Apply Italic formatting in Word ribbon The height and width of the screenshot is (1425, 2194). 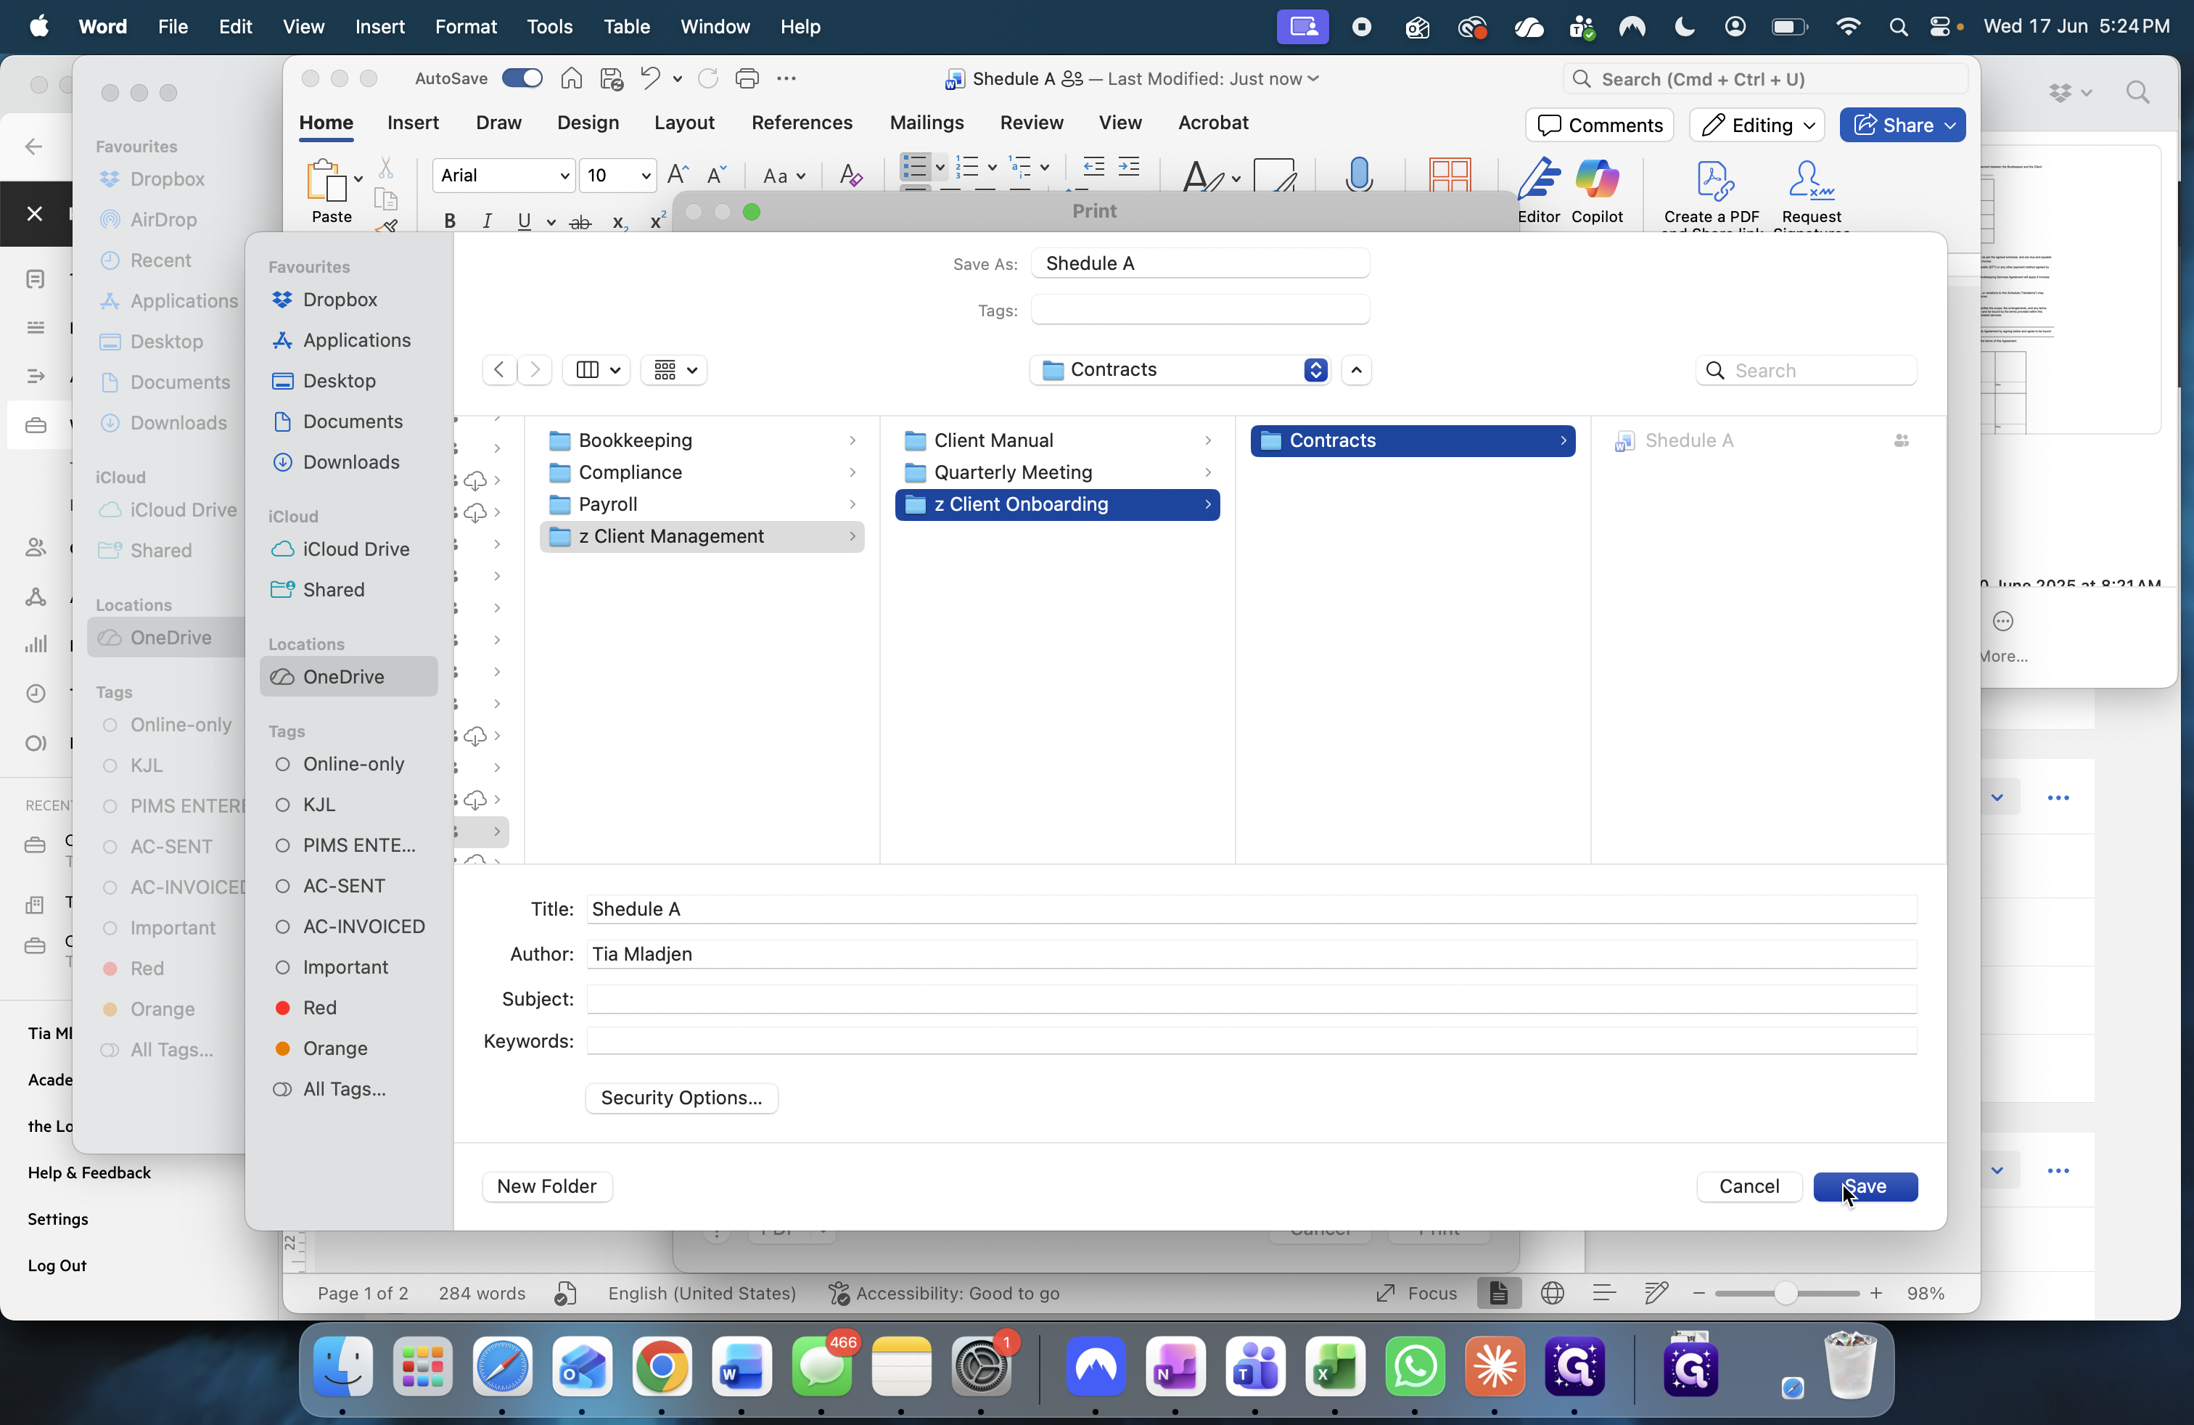(487, 221)
